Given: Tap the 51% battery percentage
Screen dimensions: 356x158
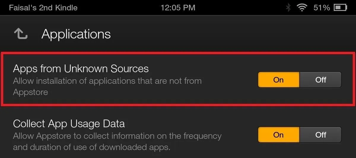Looking at the screenshot, I should [x=322, y=8].
